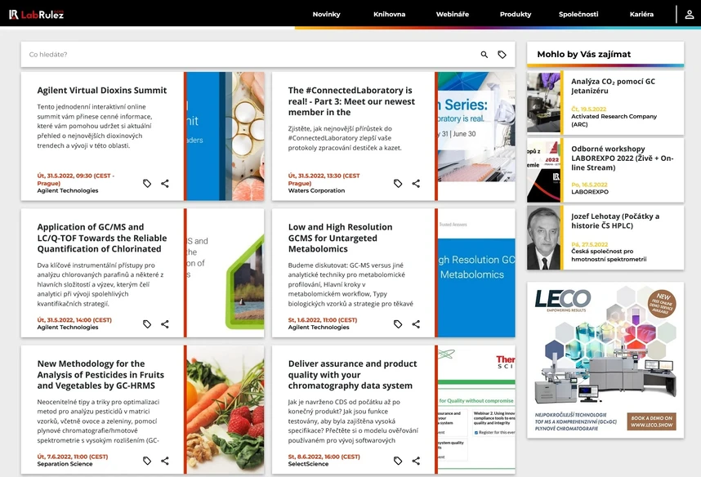Click the LabRulez logo

(38, 14)
